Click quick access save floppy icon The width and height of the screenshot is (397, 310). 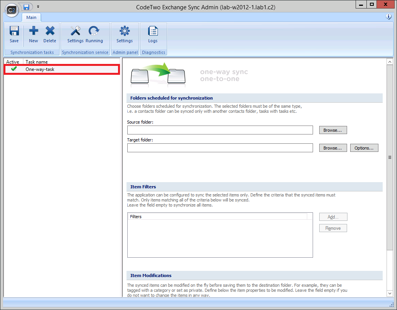pos(26,7)
